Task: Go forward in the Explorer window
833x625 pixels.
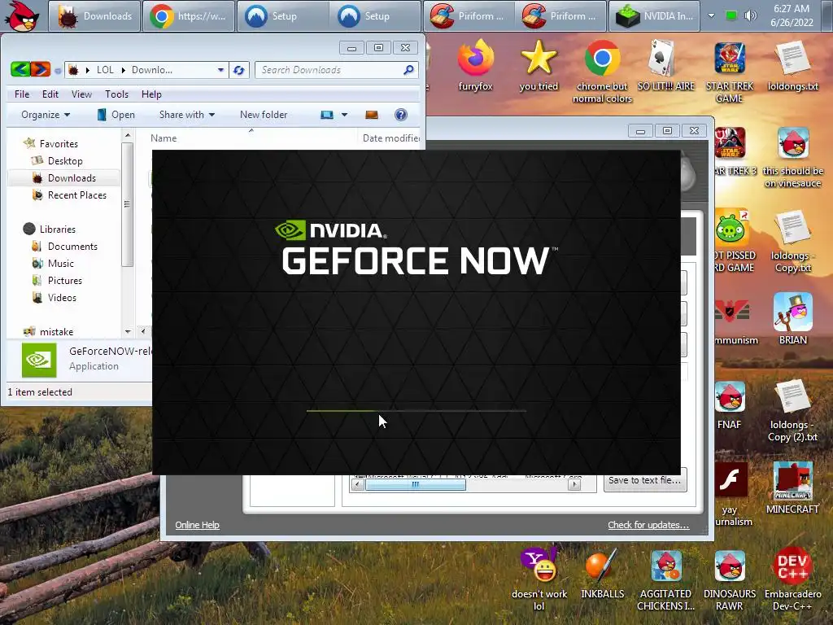Action: click(41, 69)
